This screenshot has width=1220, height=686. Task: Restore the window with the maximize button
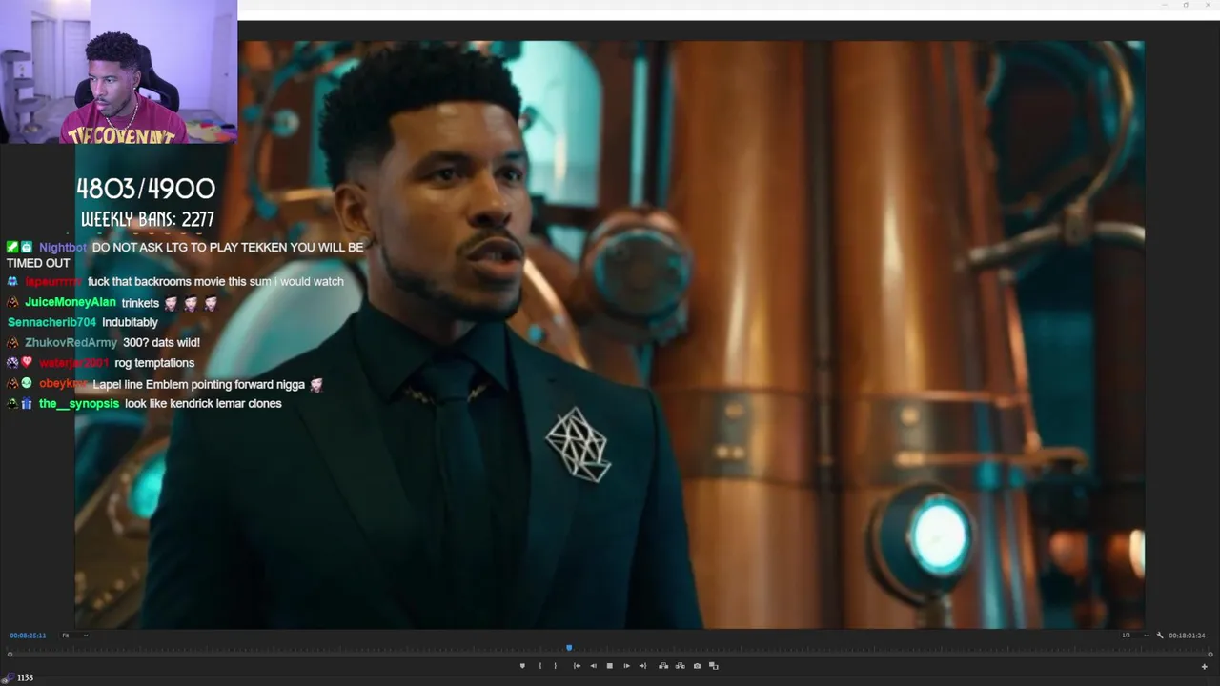click(1186, 5)
